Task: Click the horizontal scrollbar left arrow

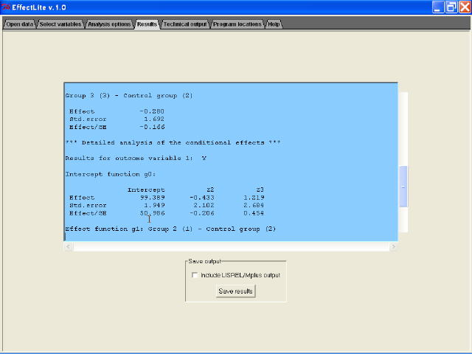Action: (x=69, y=247)
